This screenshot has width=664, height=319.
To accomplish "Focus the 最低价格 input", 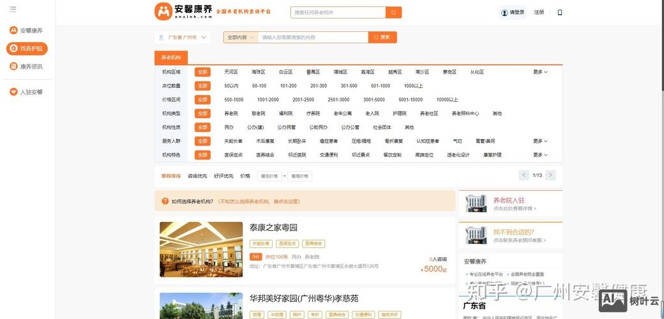I will (269, 176).
